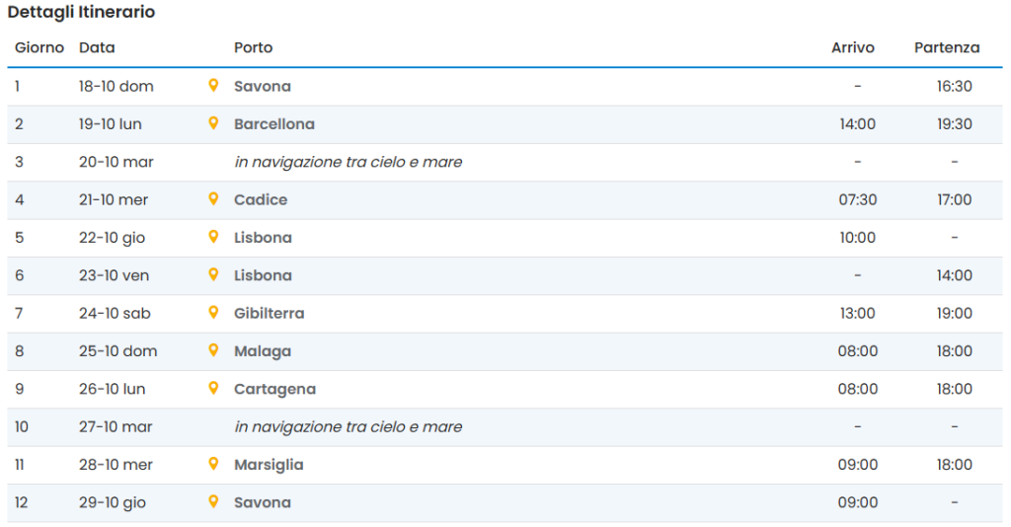Click the Arrivo column header
This screenshot has height=527, width=1011.
[x=853, y=47]
